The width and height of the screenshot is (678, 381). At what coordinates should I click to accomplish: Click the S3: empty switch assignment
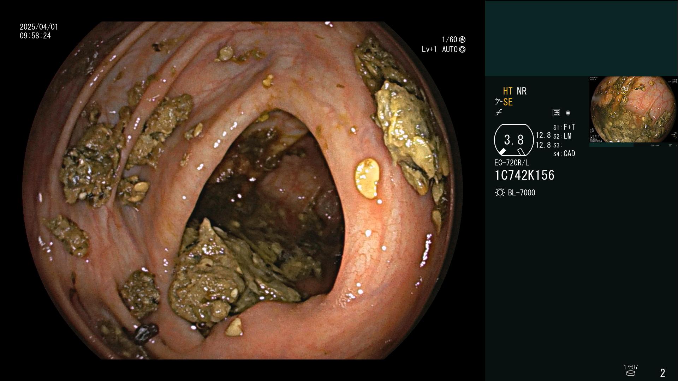[x=558, y=145]
